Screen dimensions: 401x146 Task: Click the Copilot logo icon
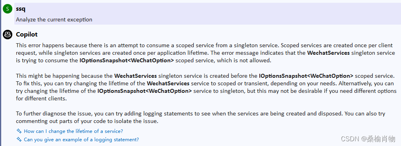(x=8, y=35)
